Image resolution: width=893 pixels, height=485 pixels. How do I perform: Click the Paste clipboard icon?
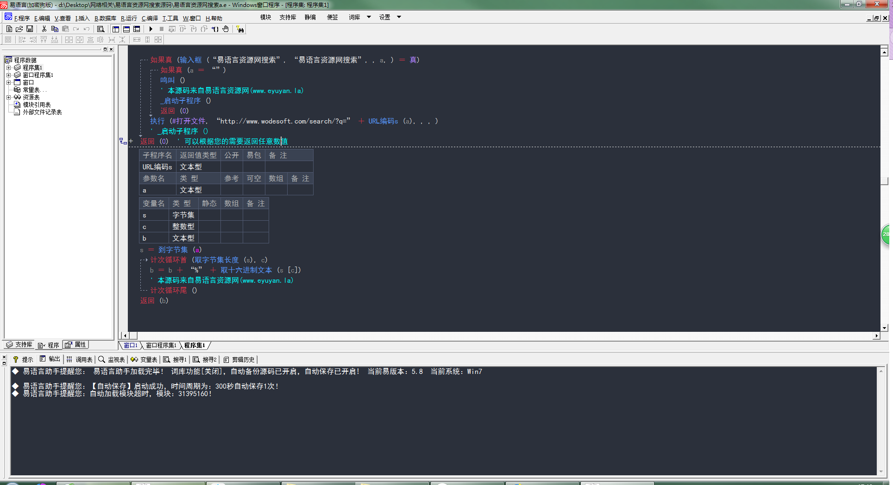65,29
